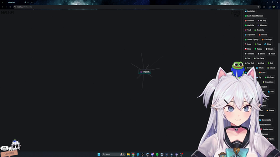Choose the Tea element
The image size is (280, 157).
248,58
